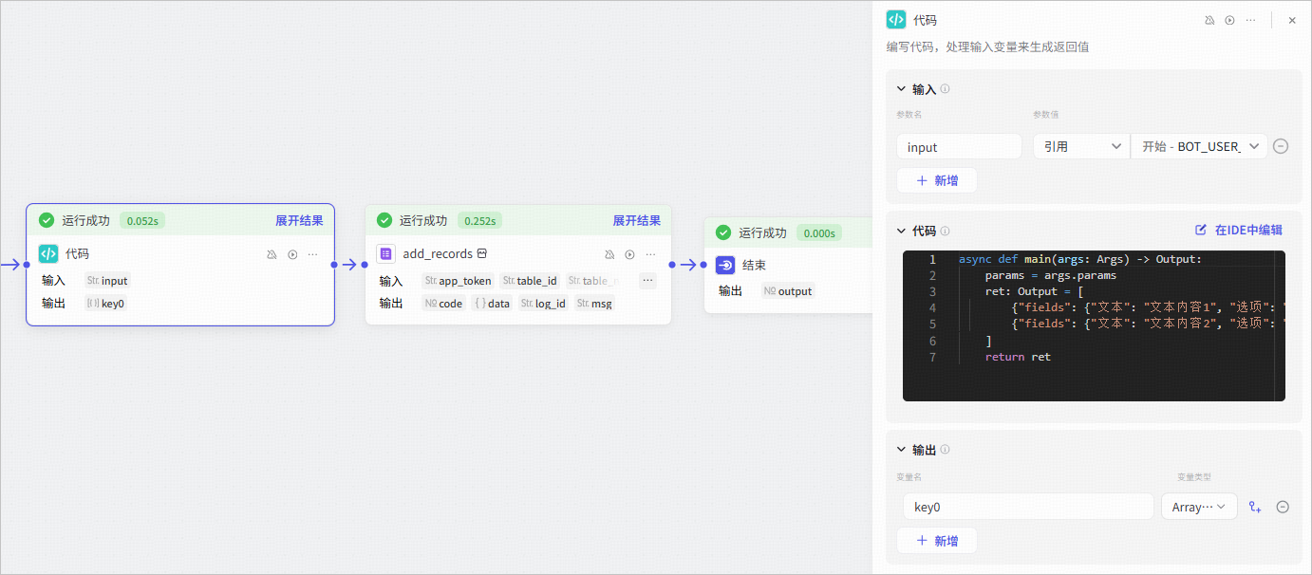Viewport: 1312px width, 575px height.
Task: Delete the key0 output variable with the minus icon
Action: pos(1283,508)
